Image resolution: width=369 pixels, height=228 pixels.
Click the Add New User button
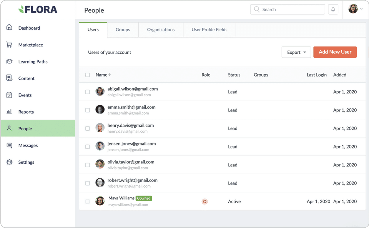tap(335, 52)
